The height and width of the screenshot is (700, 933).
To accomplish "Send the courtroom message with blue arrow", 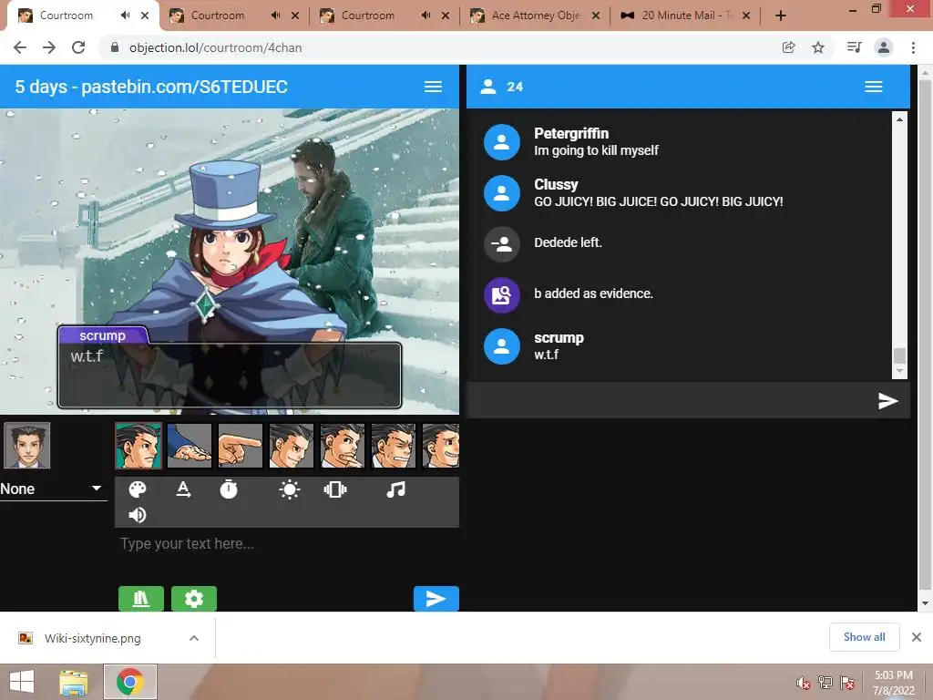I will point(436,598).
